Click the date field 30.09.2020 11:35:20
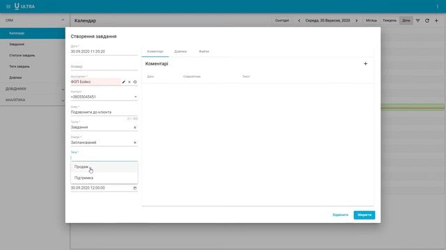 [104, 51]
